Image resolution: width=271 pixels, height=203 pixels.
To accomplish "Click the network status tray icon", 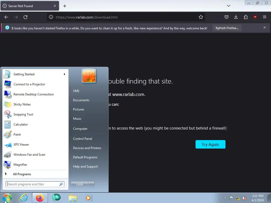I will pyautogui.click(x=238, y=198).
